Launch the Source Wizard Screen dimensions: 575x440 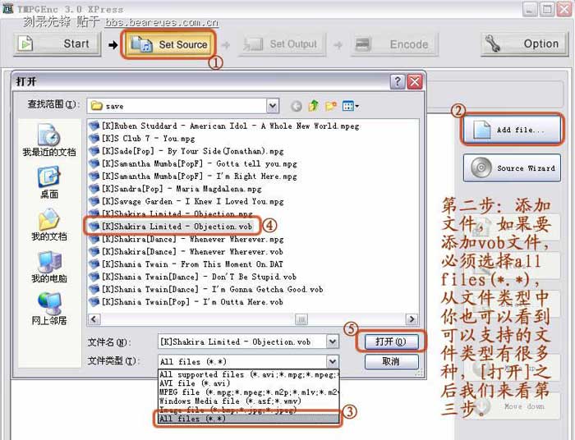pos(512,167)
